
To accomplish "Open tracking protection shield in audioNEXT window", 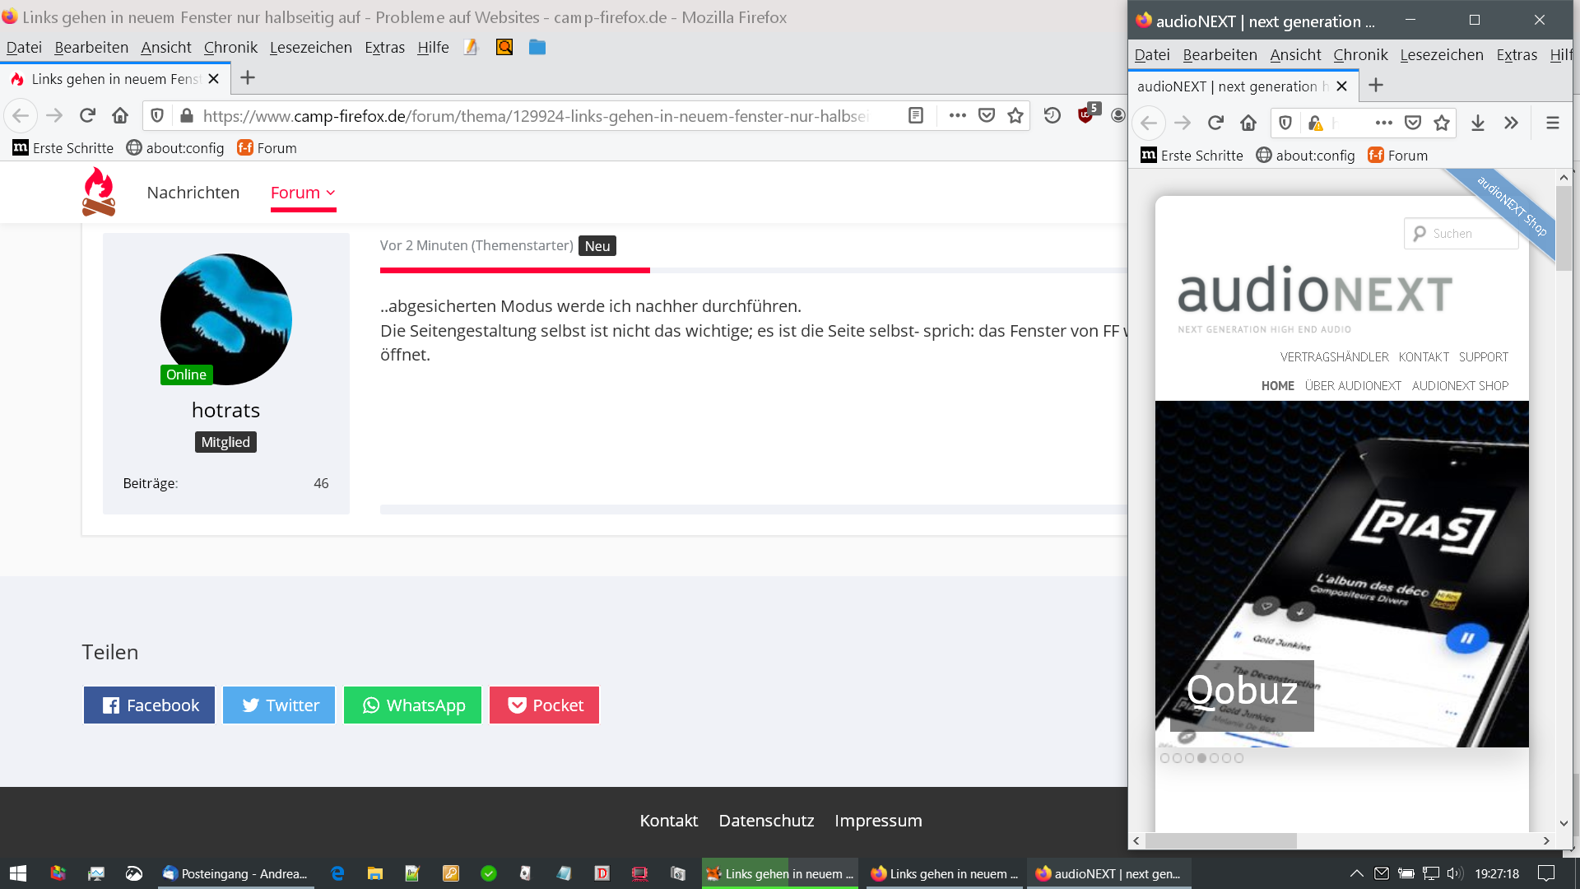I will click(x=1285, y=123).
